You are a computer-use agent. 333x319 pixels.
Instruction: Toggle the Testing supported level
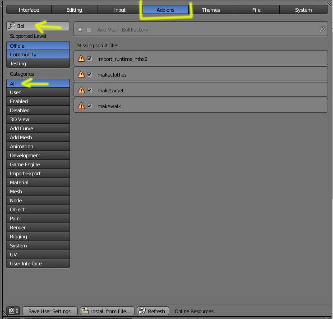coord(38,64)
